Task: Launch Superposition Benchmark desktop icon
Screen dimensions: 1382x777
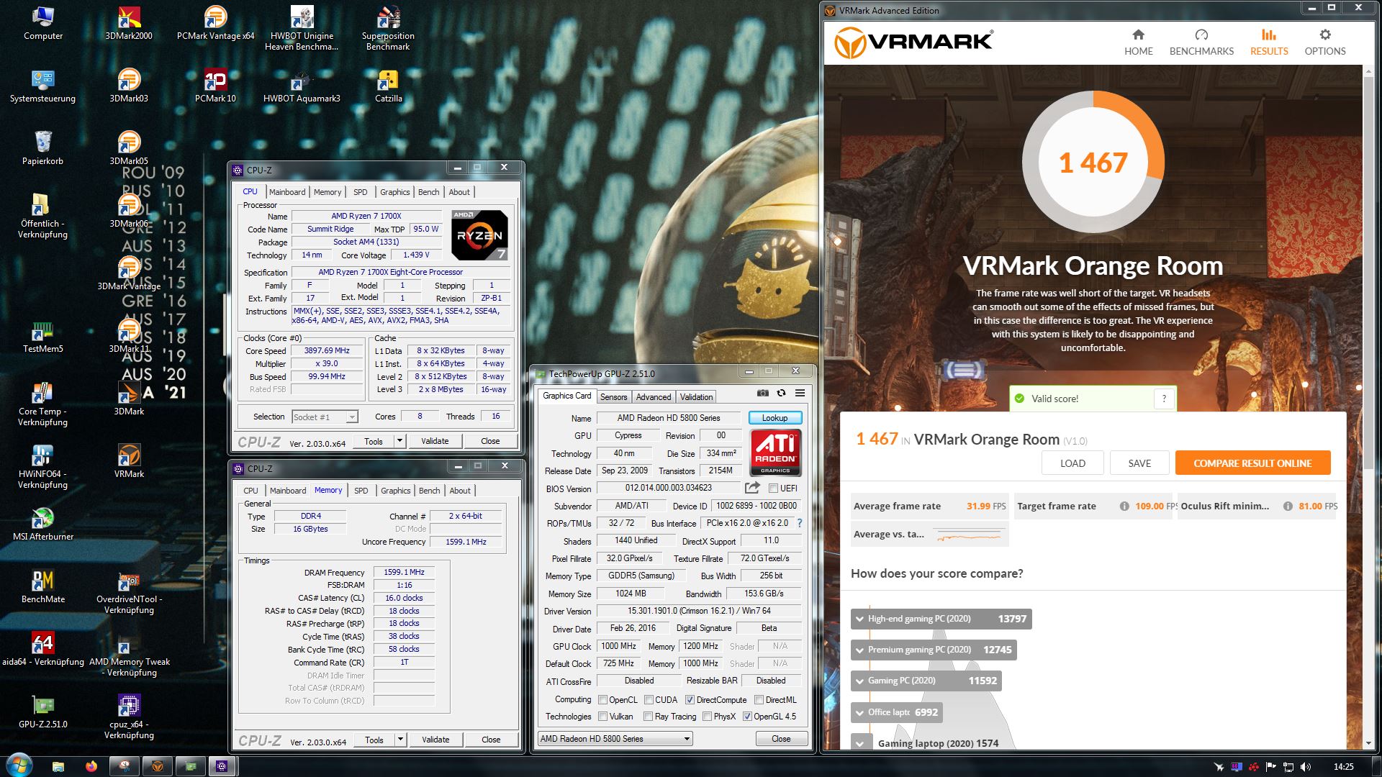Action: (388, 28)
